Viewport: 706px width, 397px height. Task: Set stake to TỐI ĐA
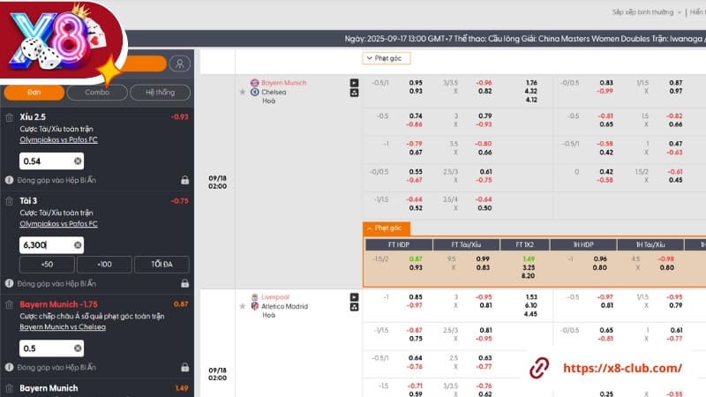click(161, 264)
